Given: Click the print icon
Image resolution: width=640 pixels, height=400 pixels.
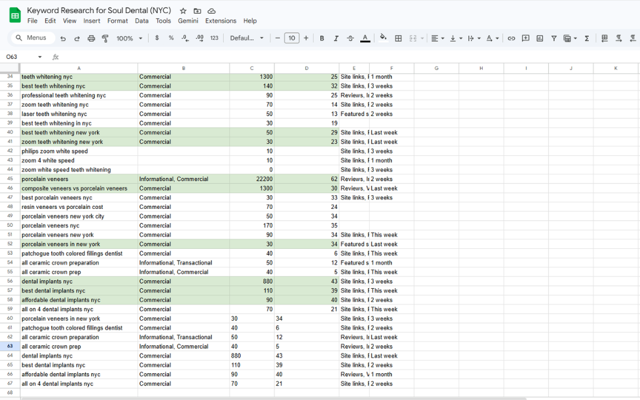Looking at the screenshot, I should (x=91, y=38).
